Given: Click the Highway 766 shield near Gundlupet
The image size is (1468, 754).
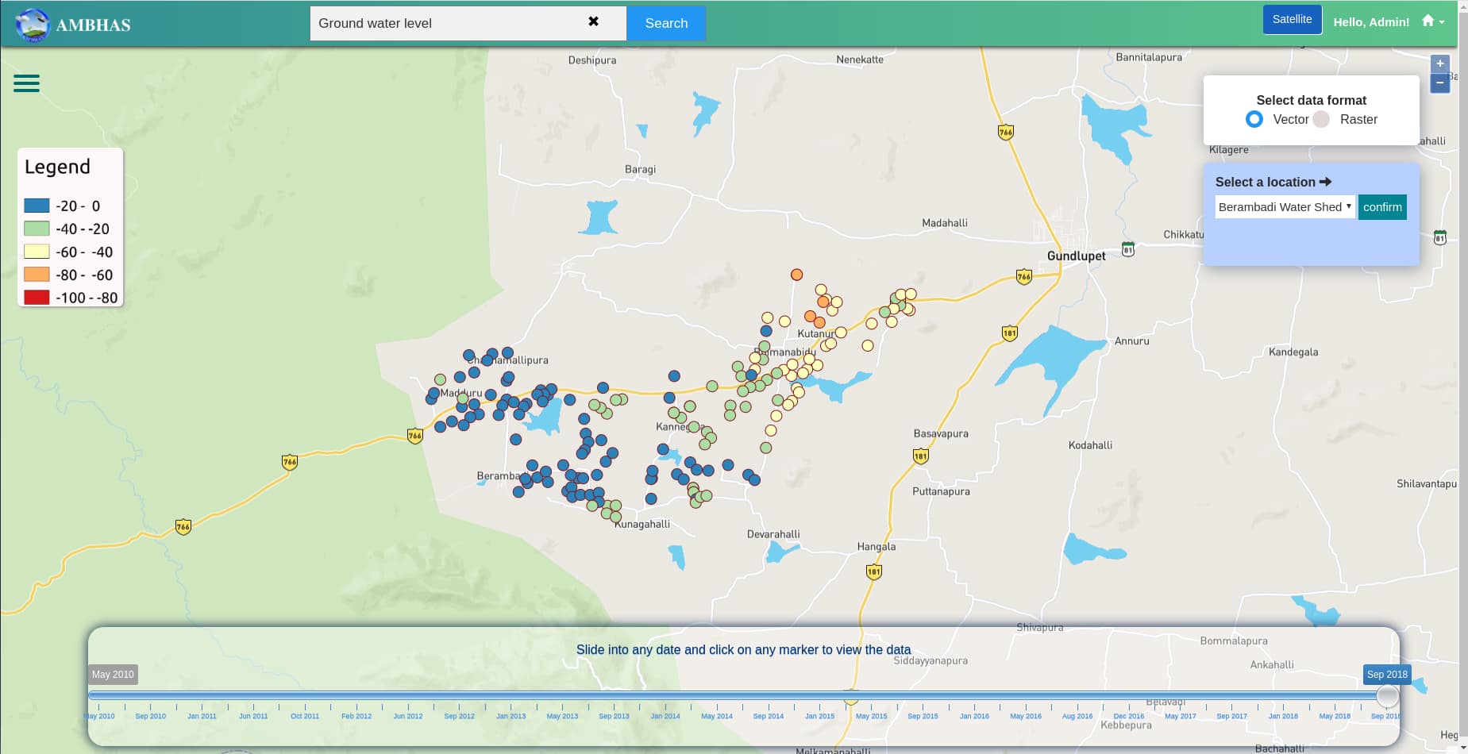Looking at the screenshot, I should point(1024,277).
